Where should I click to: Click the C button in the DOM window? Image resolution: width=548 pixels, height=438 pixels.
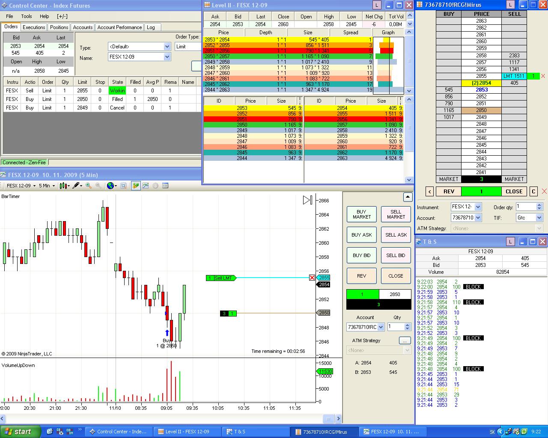pos(533,192)
